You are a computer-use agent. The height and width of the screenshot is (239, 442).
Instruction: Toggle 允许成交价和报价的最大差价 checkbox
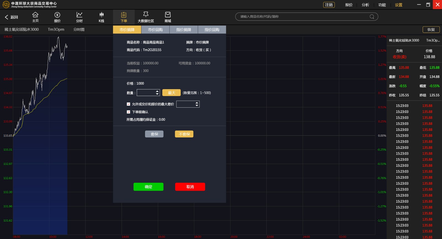[128, 104]
